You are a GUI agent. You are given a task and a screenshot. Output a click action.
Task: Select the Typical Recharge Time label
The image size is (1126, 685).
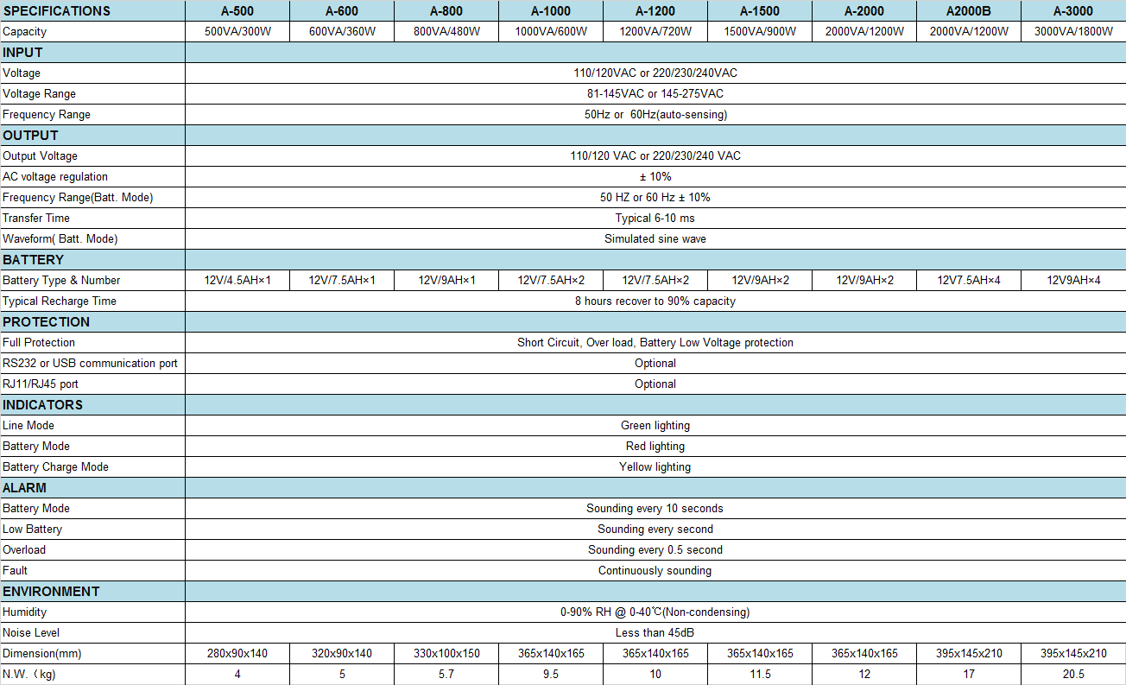[60, 301]
